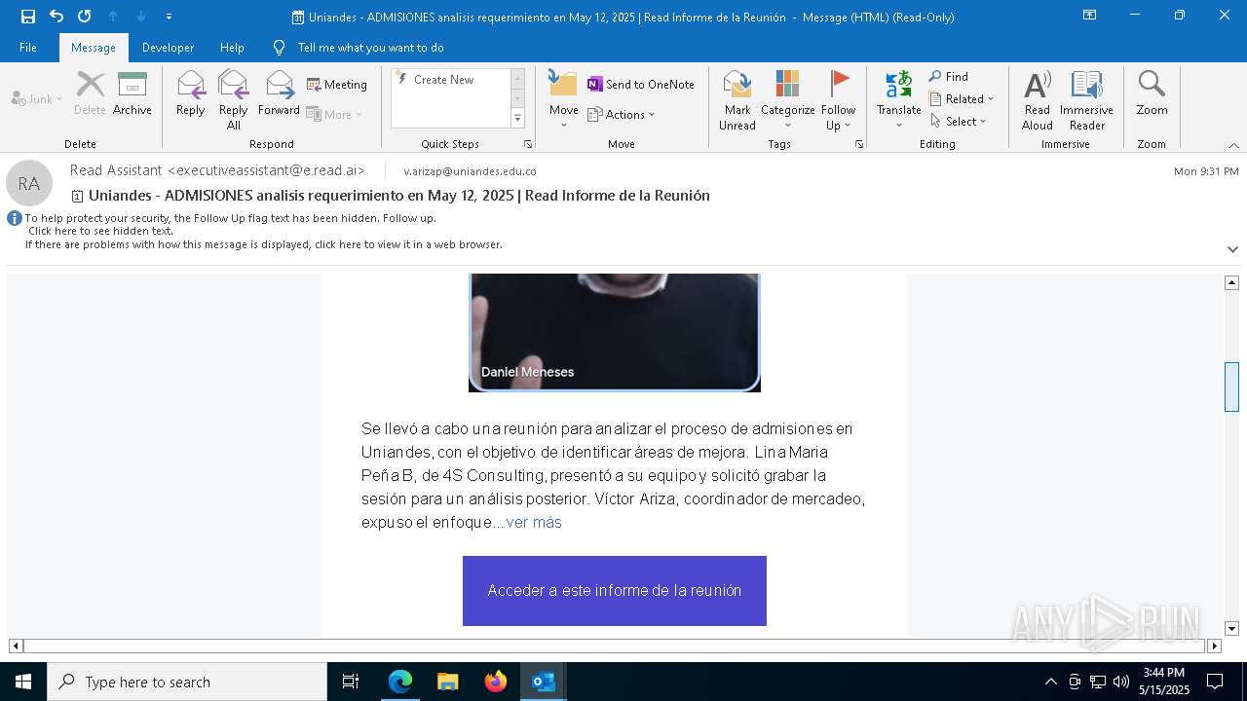Mark the message as Unread

[x=737, y=100]
